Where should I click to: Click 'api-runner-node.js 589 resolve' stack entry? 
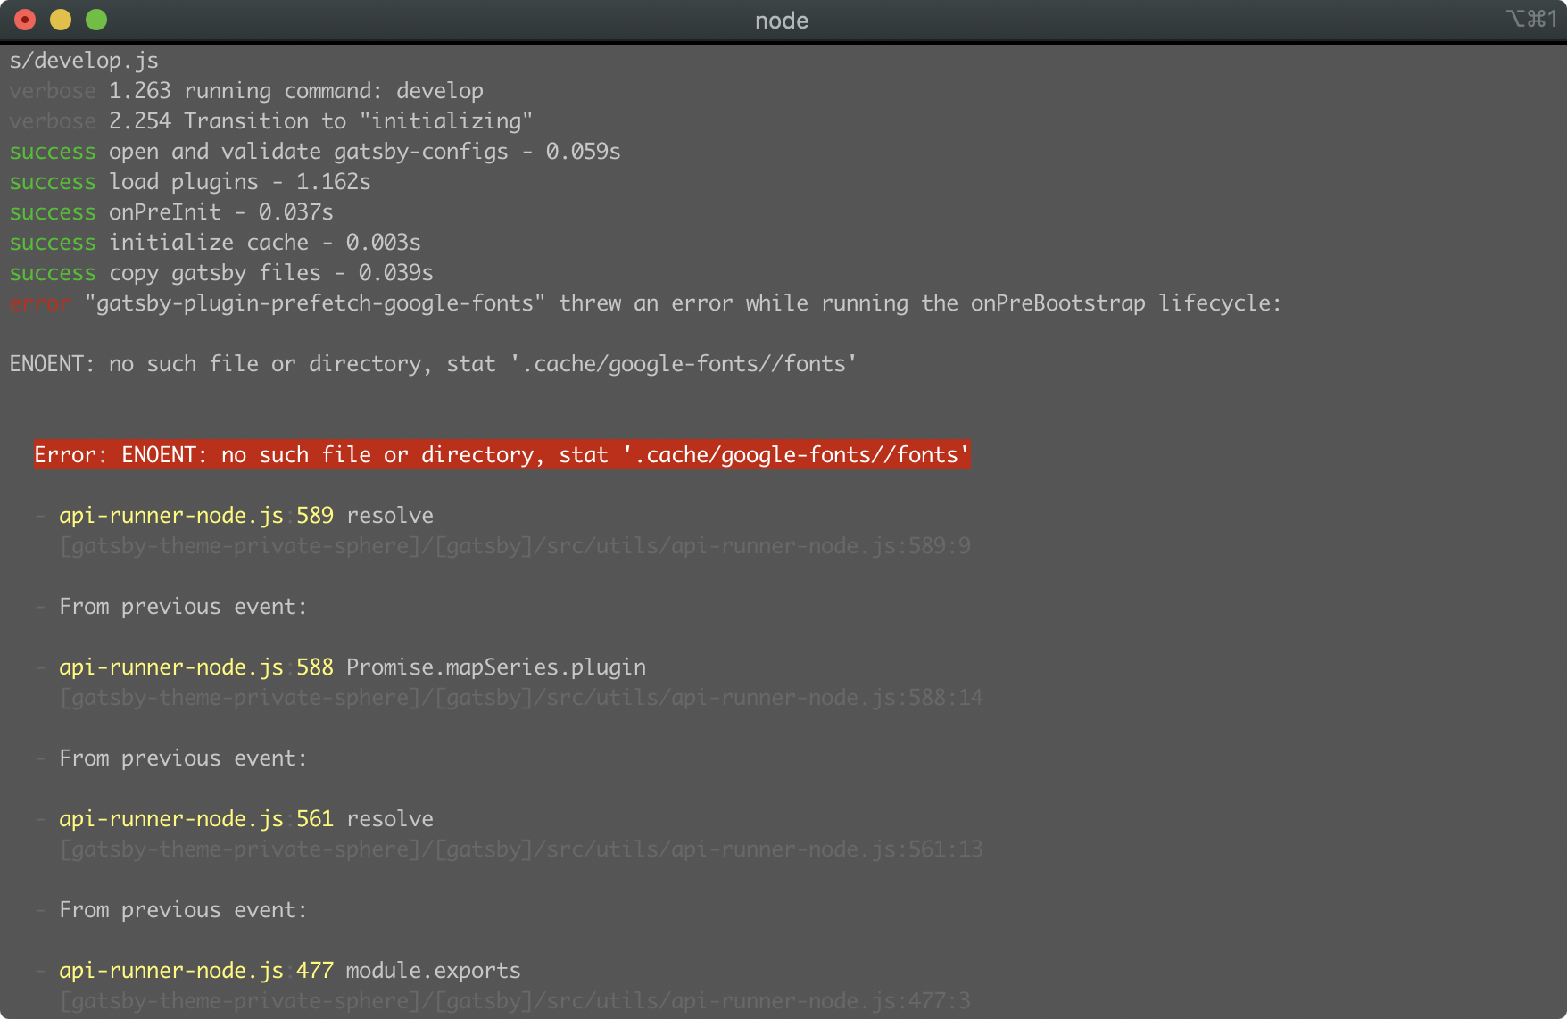pyautogui.click(x=246, y=516)
